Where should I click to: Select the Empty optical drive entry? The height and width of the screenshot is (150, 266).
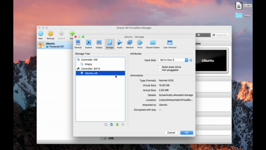[89, 64]
